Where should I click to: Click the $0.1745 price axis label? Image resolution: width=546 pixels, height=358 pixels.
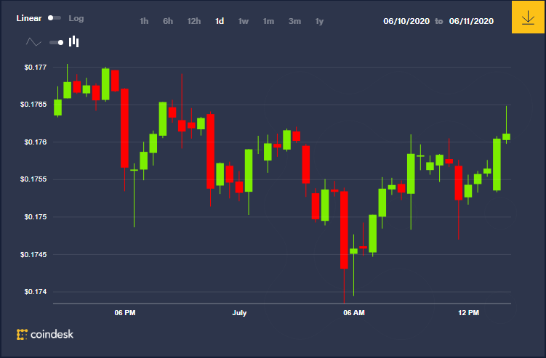(x=33, y=254)
